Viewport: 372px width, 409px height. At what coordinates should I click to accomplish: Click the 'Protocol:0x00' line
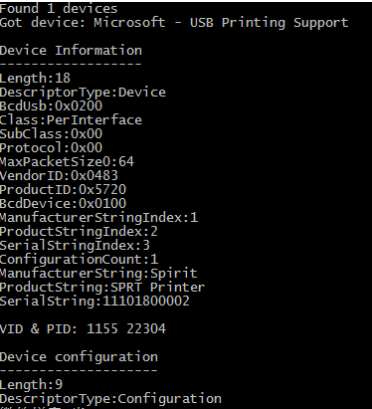coord(51,147)
